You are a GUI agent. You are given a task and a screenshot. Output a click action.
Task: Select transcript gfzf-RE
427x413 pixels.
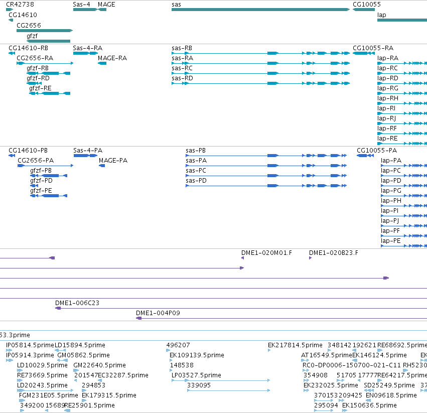(50, 93)
